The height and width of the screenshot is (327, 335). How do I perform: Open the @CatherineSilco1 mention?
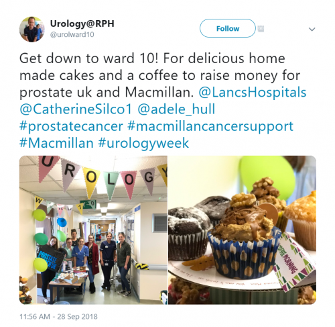[76, 109]
